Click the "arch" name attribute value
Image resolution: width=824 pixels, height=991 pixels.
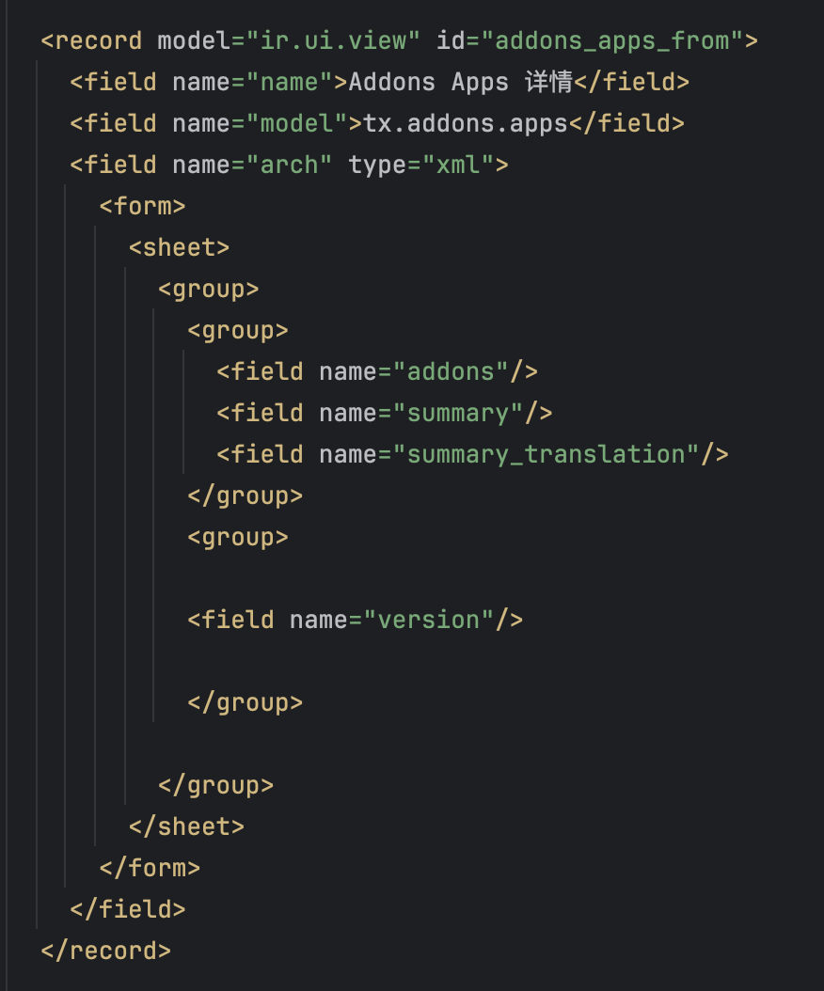click(x=289, y=165)
